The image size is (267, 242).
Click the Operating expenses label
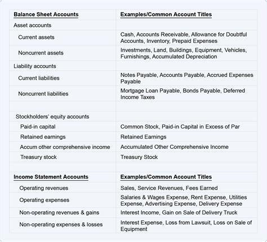pos(44,200)
